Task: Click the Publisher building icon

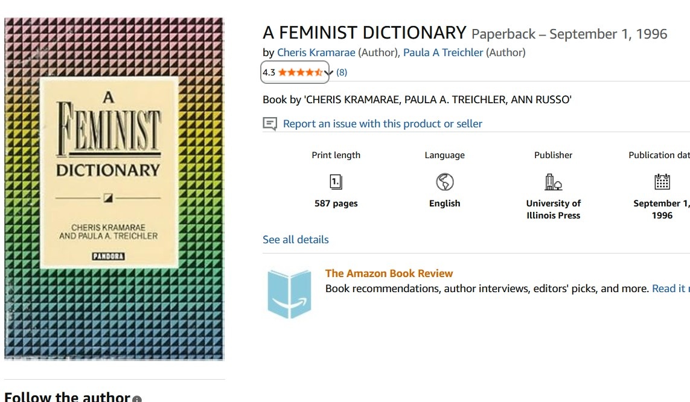Action: click(552, 181)
